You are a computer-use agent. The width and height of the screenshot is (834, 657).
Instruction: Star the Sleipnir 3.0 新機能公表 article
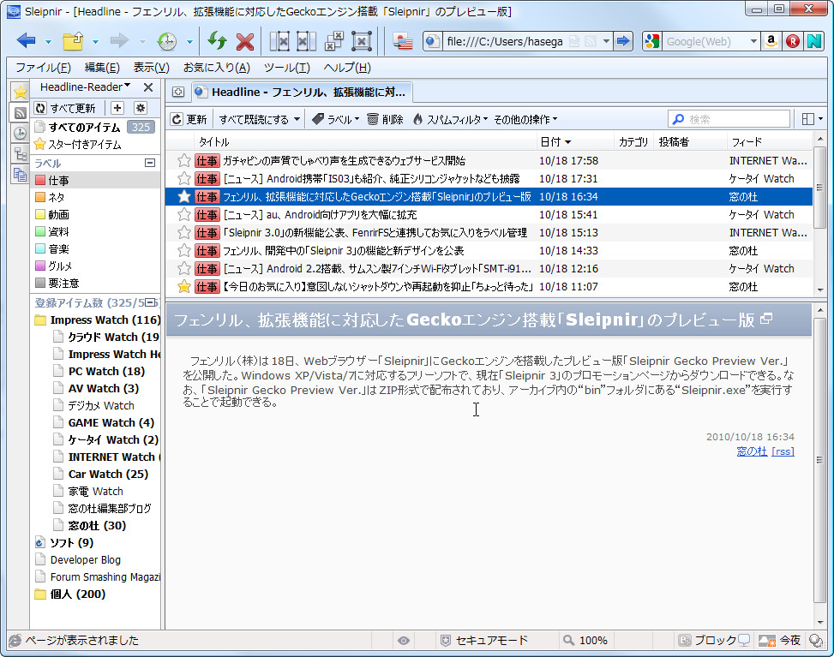[184, 233]
